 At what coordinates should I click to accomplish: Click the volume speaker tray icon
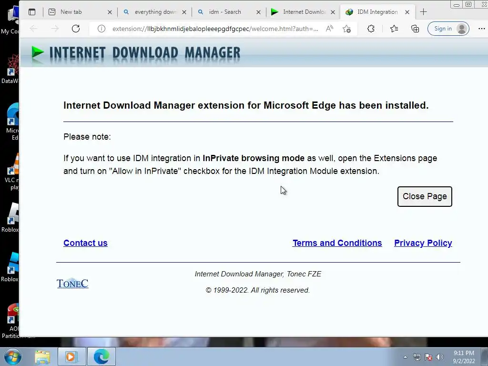[x=440, y=357]
